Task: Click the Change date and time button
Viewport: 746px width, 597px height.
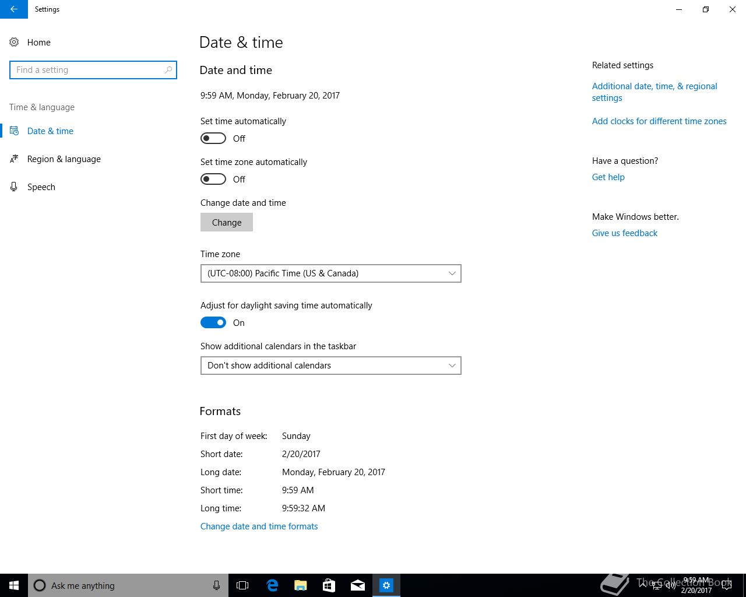Action: pyautogui.click(x=227, y=222)
